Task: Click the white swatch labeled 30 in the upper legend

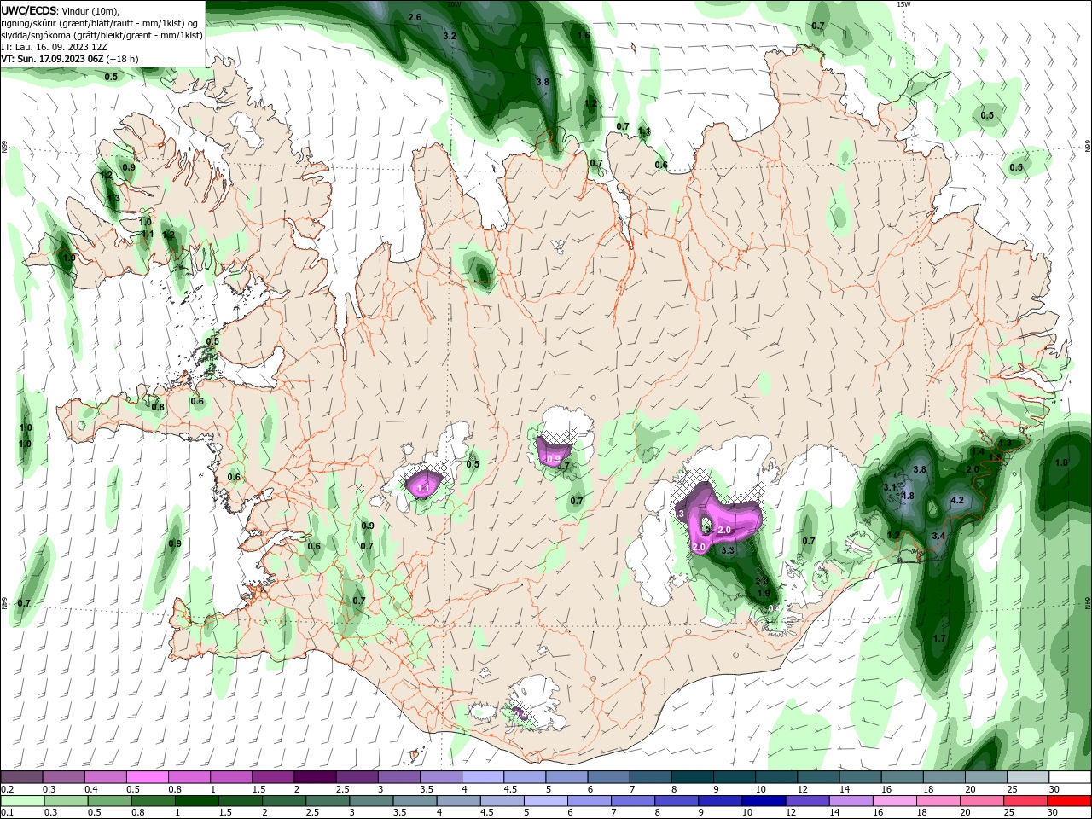Action: tap(1071, 777)
